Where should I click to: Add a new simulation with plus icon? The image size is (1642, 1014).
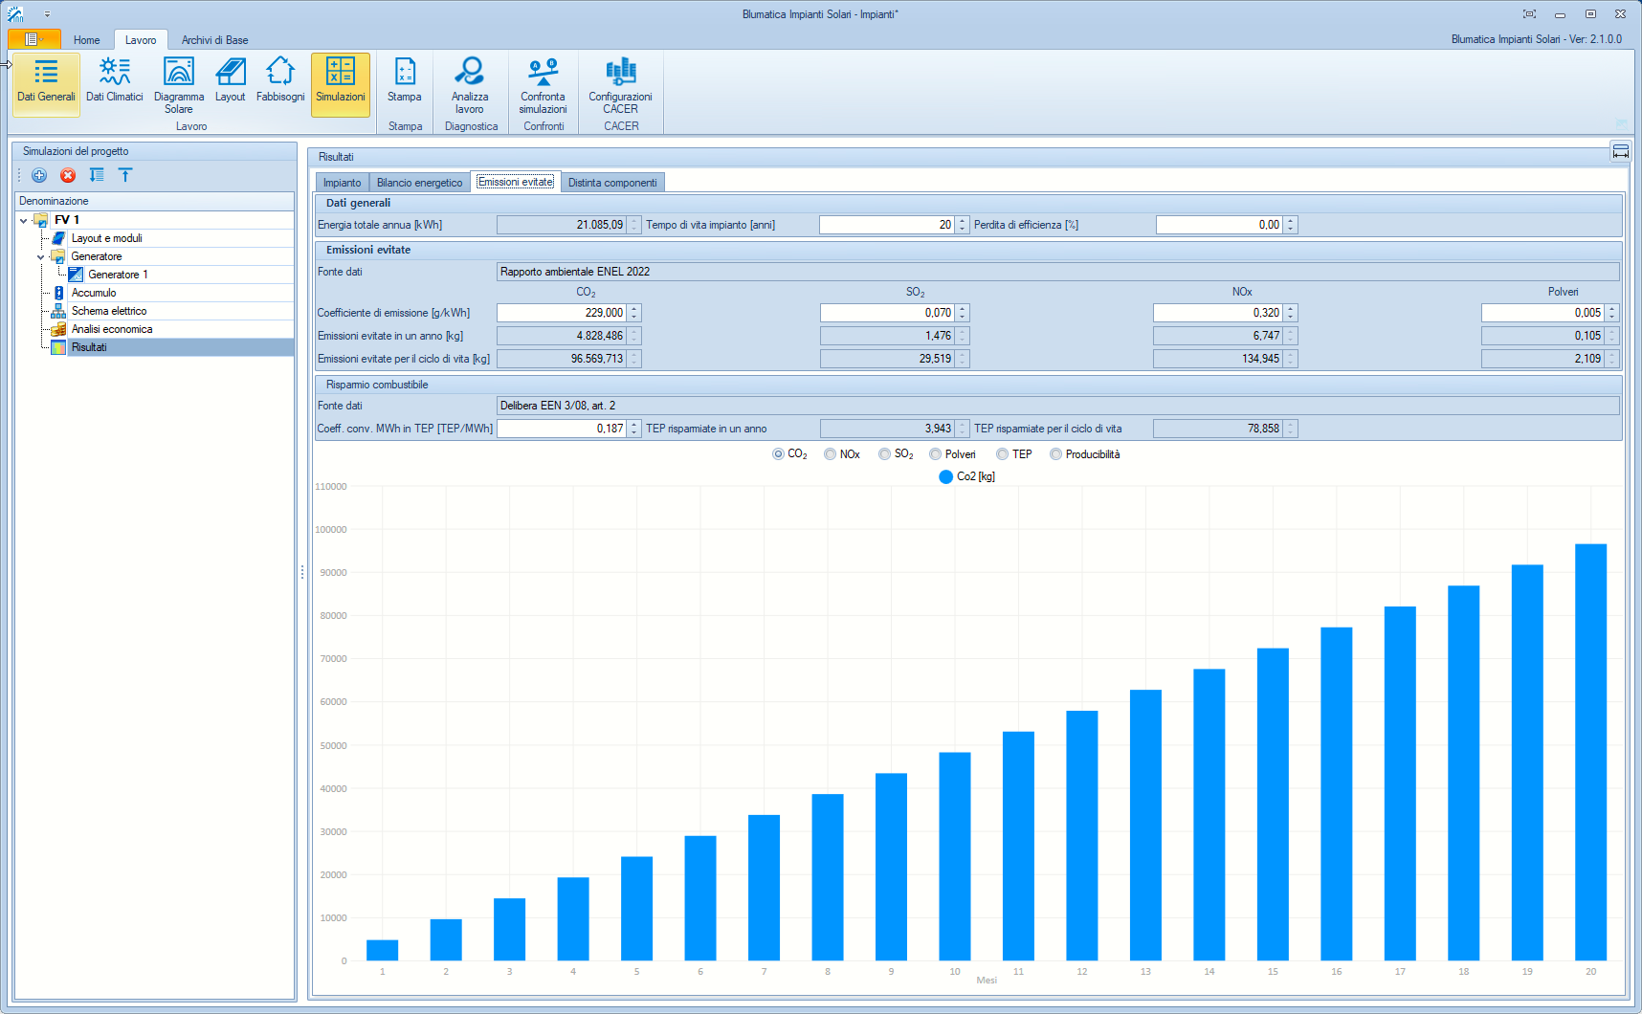(x=39, y=175)
